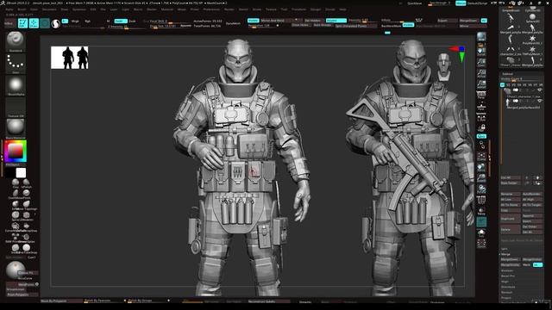Click the Rotate view icon
Image resolution: width=552 pixels, height=310 pixels.
pos(481,189)
